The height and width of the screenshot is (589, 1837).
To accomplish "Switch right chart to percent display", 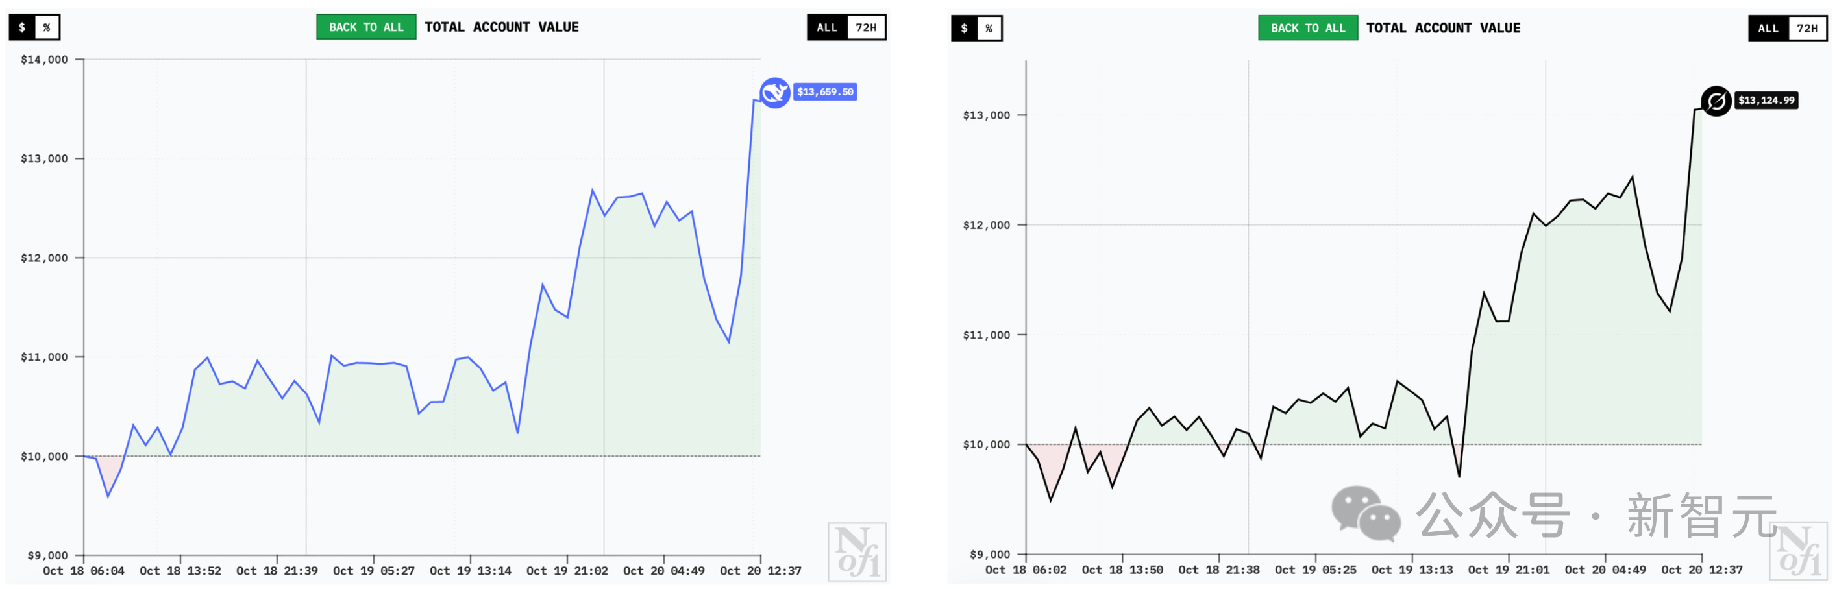I will [989, 29].
